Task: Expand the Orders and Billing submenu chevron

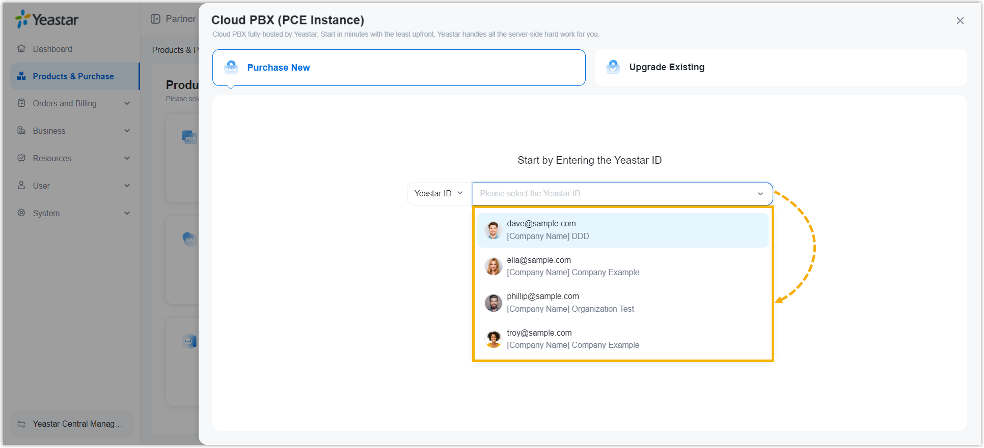Action: click(127, 103)
